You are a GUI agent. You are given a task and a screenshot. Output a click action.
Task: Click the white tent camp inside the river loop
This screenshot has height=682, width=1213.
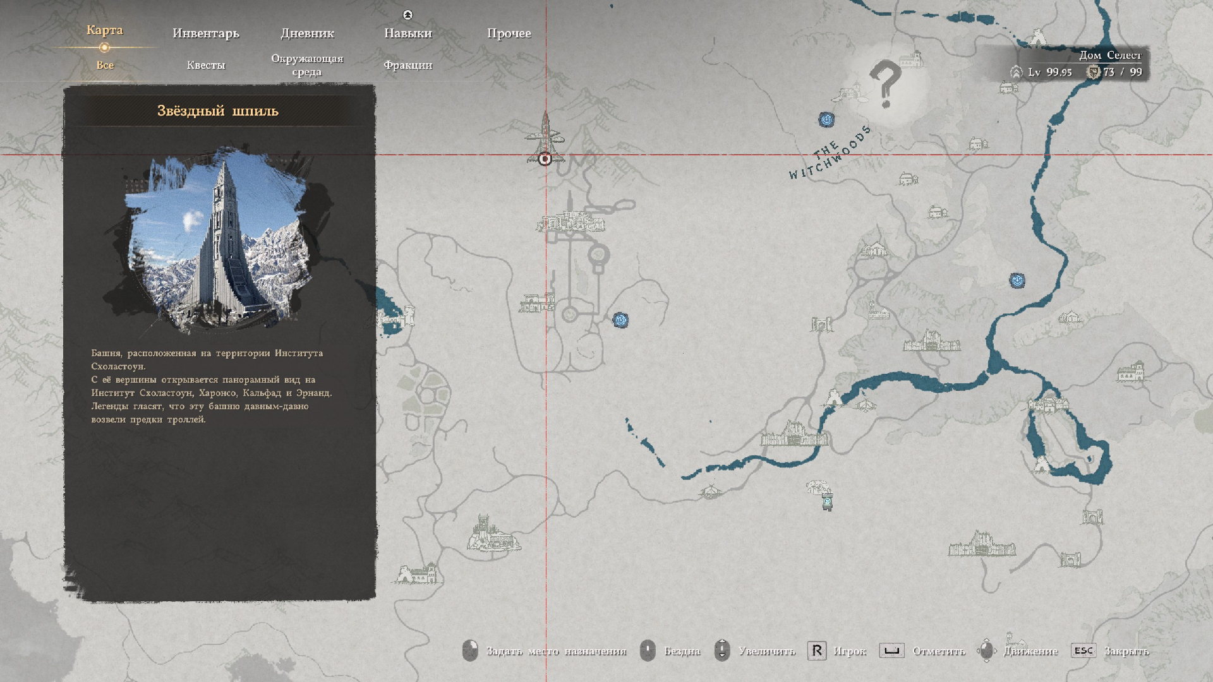click(1041, 465)
